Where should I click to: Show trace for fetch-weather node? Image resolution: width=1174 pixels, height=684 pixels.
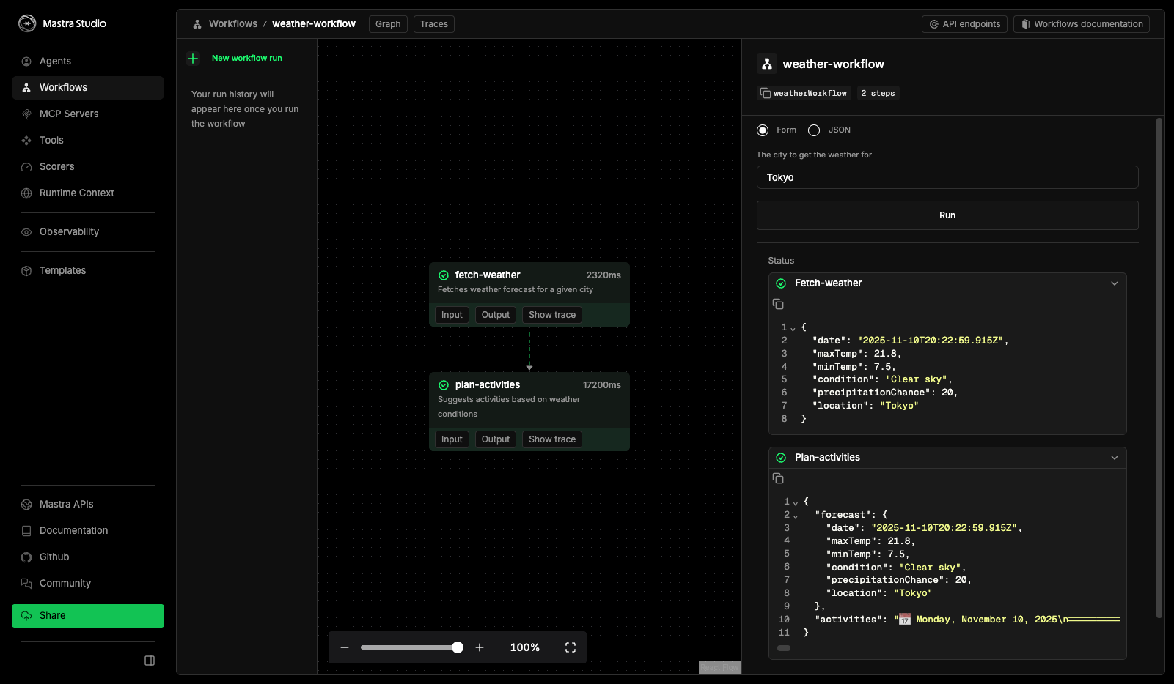[x=552, y=315]
